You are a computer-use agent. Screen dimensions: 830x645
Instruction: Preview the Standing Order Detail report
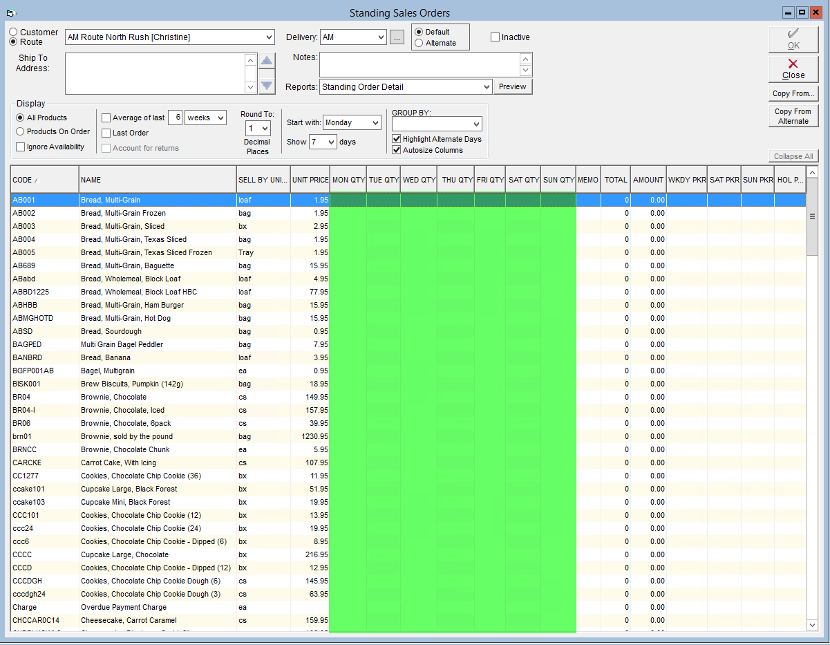point(513,86)
